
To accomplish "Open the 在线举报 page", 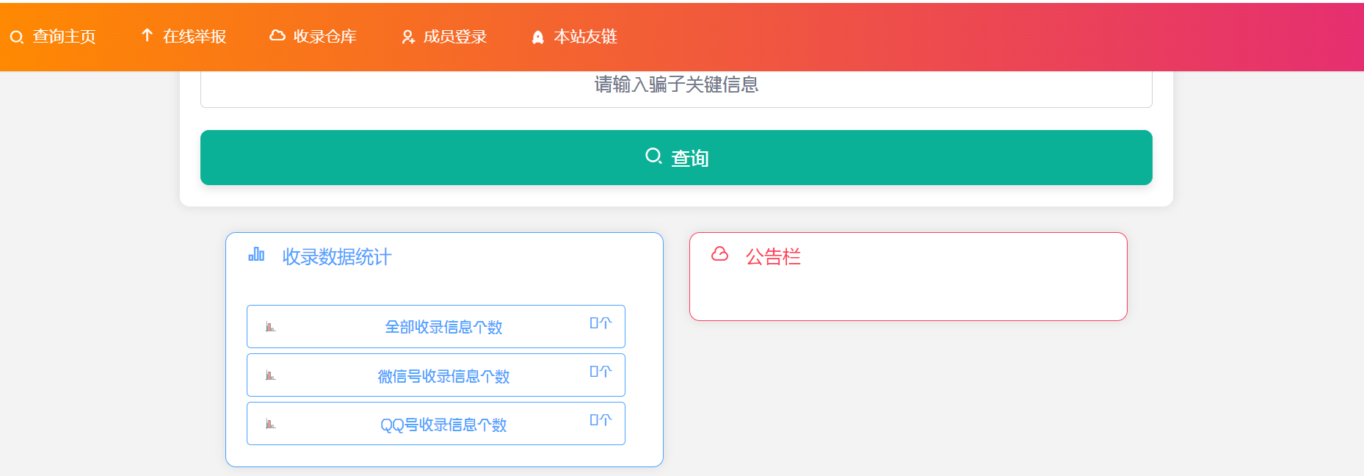I will [x=195, y=35].
